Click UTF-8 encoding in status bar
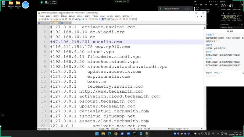Screen dimensions: 244x137 pos(186,129)
